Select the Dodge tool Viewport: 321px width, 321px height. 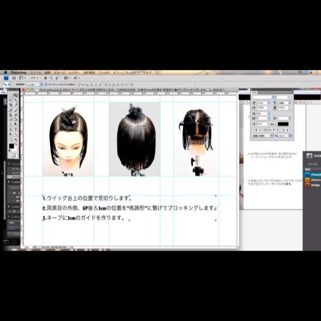[16, 124]
